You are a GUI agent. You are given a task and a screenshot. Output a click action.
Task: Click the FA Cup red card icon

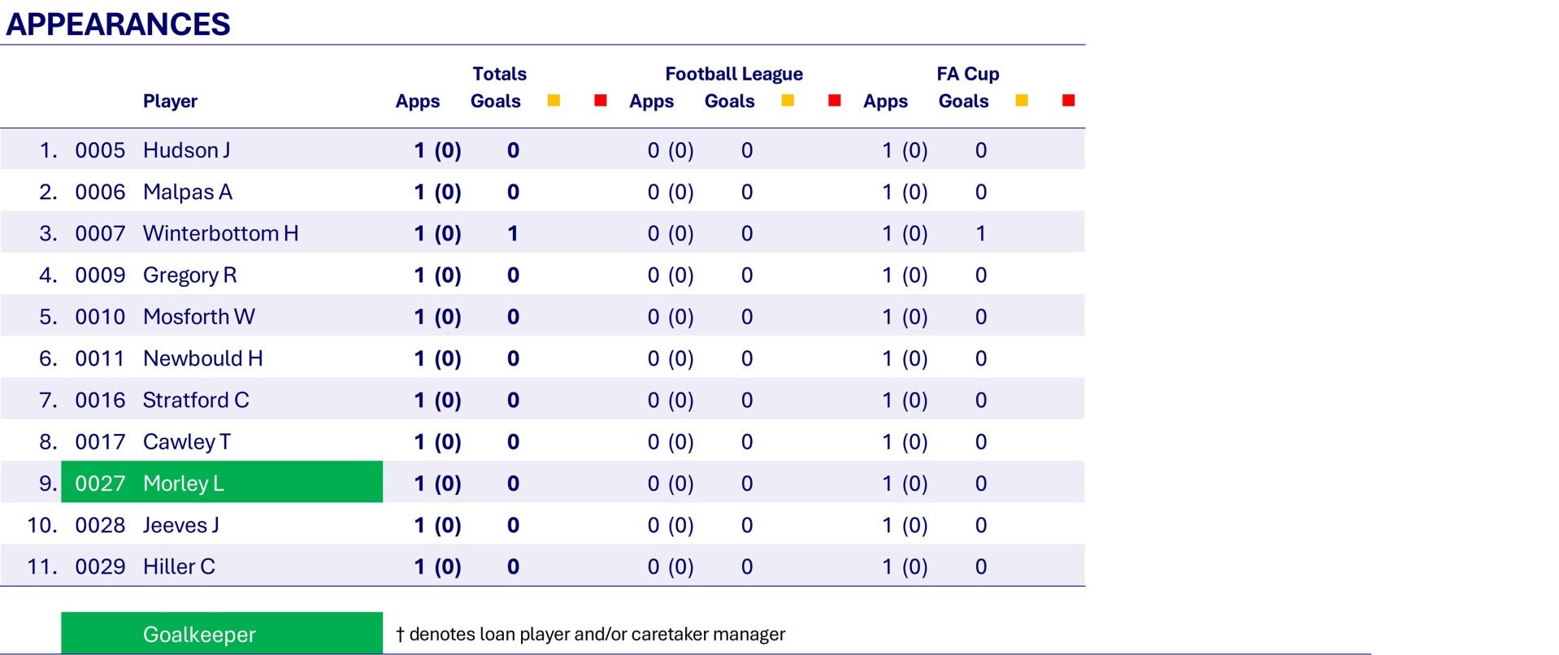[1069, 100]
